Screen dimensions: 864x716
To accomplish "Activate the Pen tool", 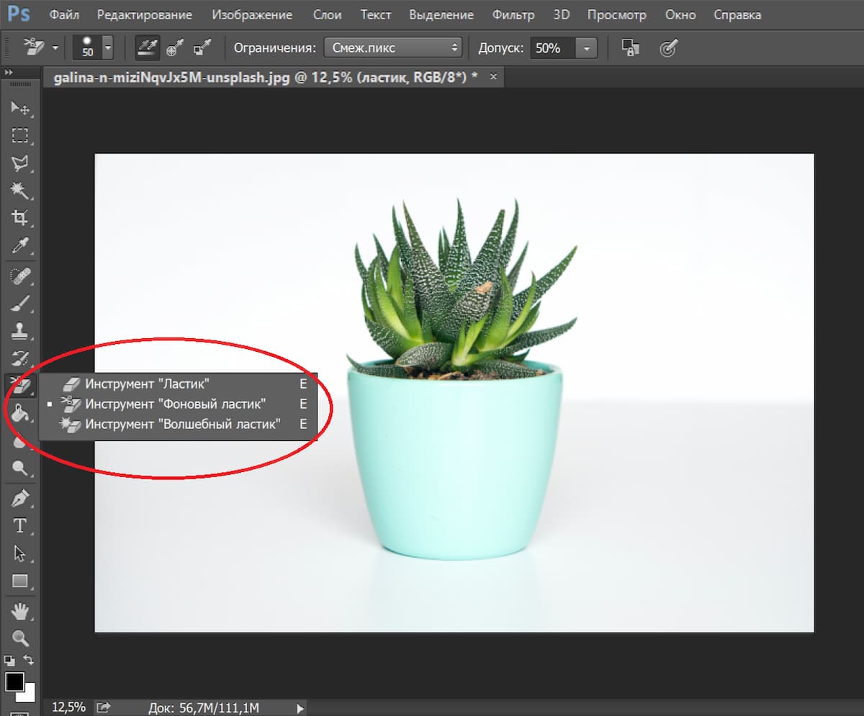I will (x=19, y=497).
